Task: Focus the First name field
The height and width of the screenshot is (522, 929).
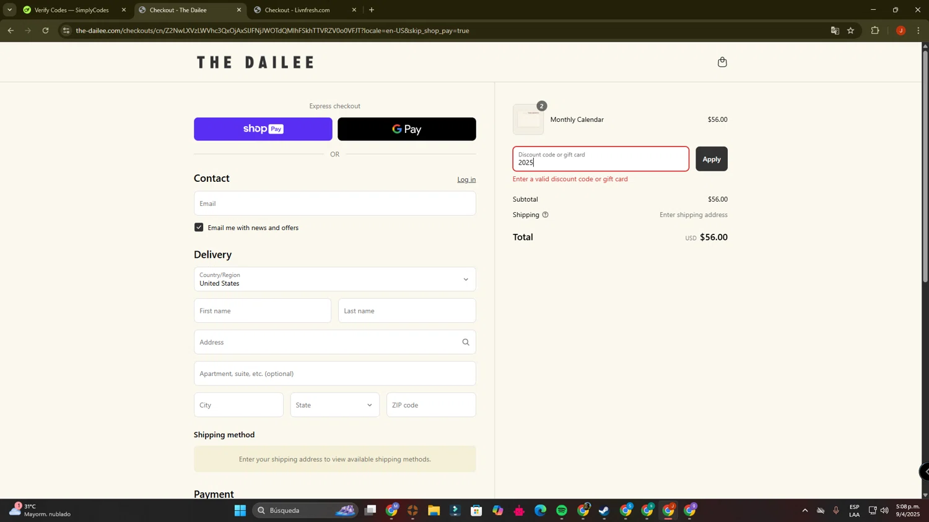Action: pos(263,310)
